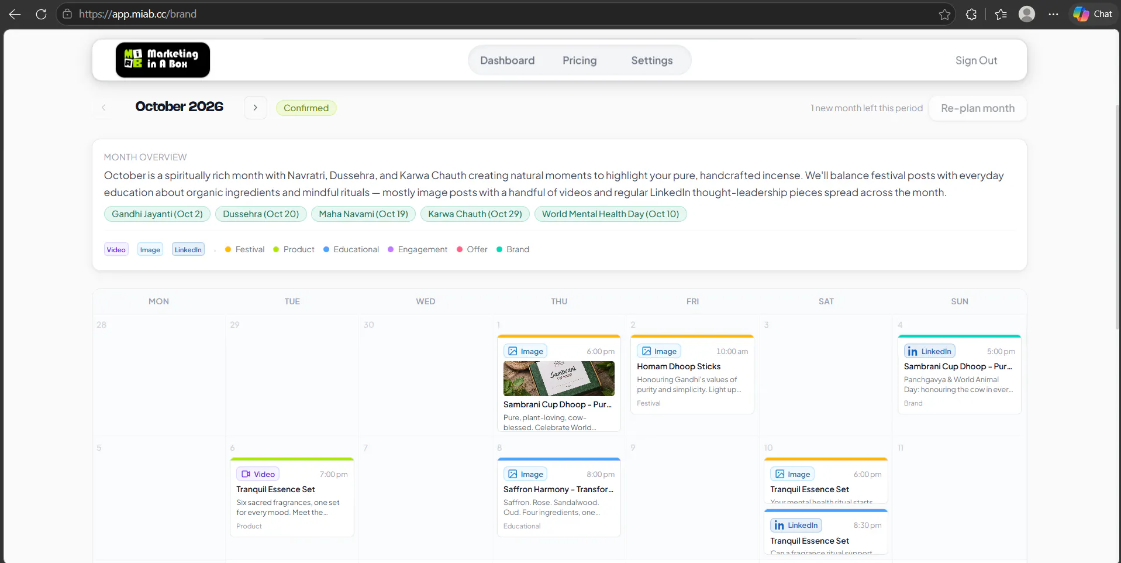
Task: Click the Re-plan month button
Action: pyautogui.click(x=978, y=108)
